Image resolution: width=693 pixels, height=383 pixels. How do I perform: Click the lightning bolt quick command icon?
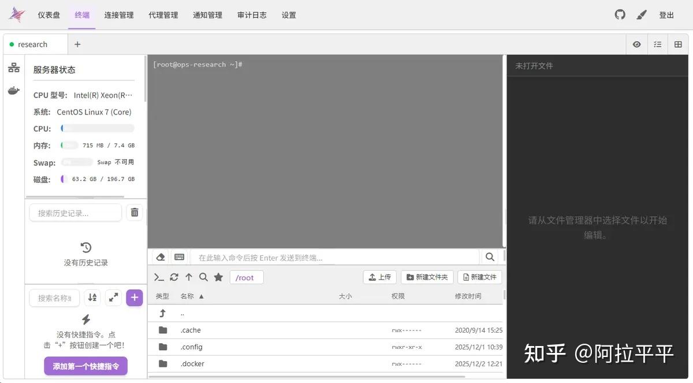point(86,319)
